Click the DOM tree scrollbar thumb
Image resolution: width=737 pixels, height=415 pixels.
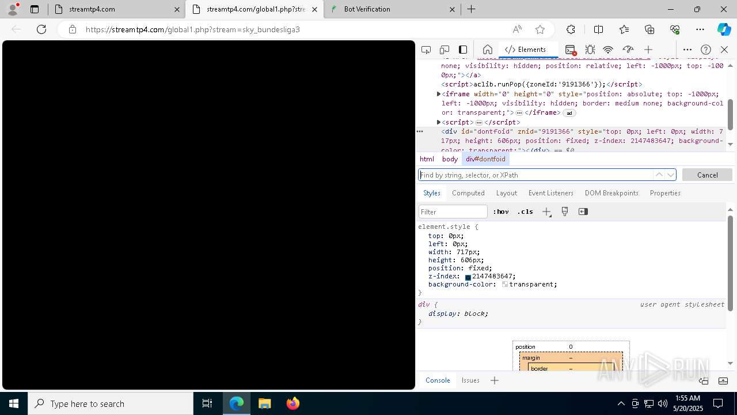pos(730,114)
